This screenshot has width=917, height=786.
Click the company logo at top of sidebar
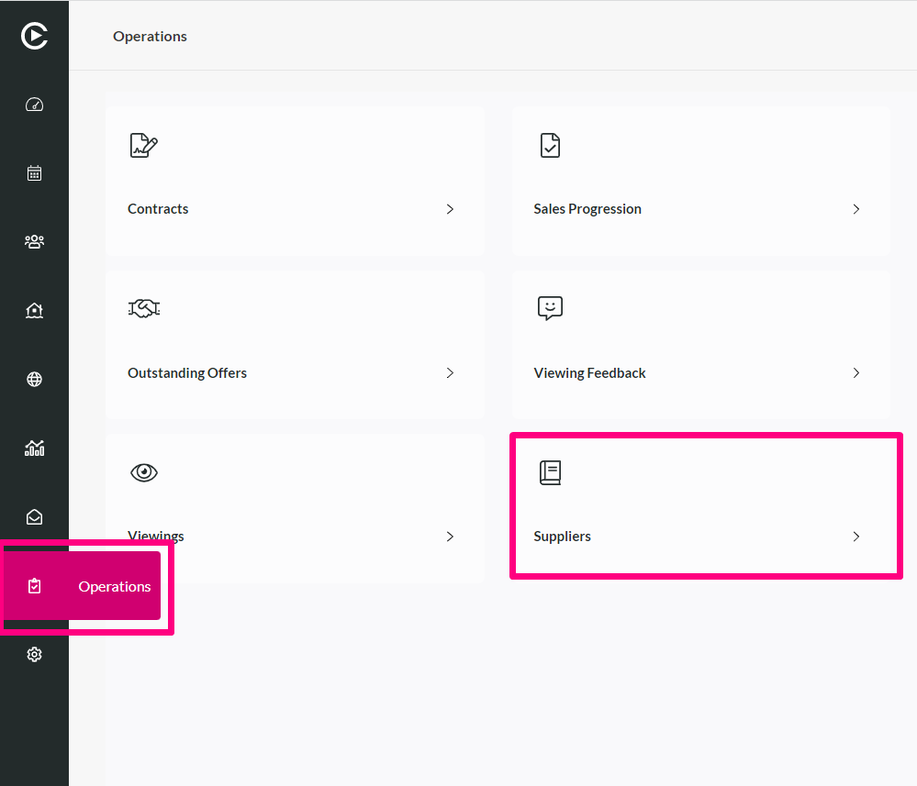[x=35, y=37]
